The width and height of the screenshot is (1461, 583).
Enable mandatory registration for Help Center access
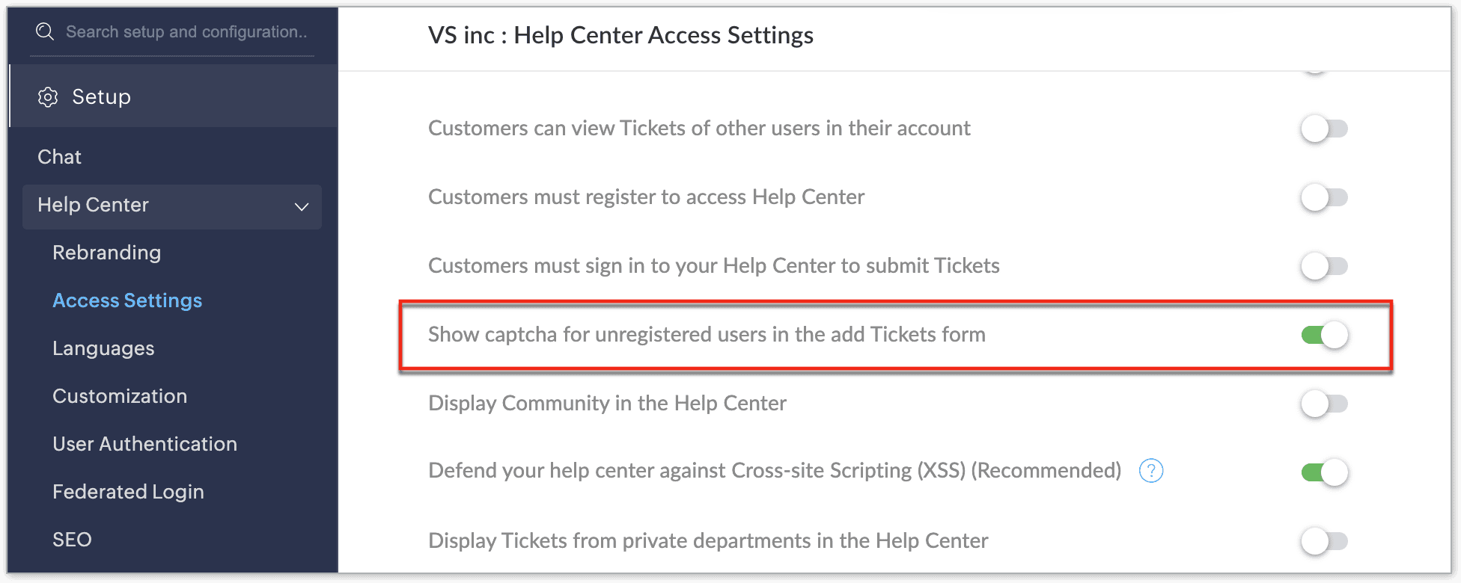click(x=1323, y=197)
